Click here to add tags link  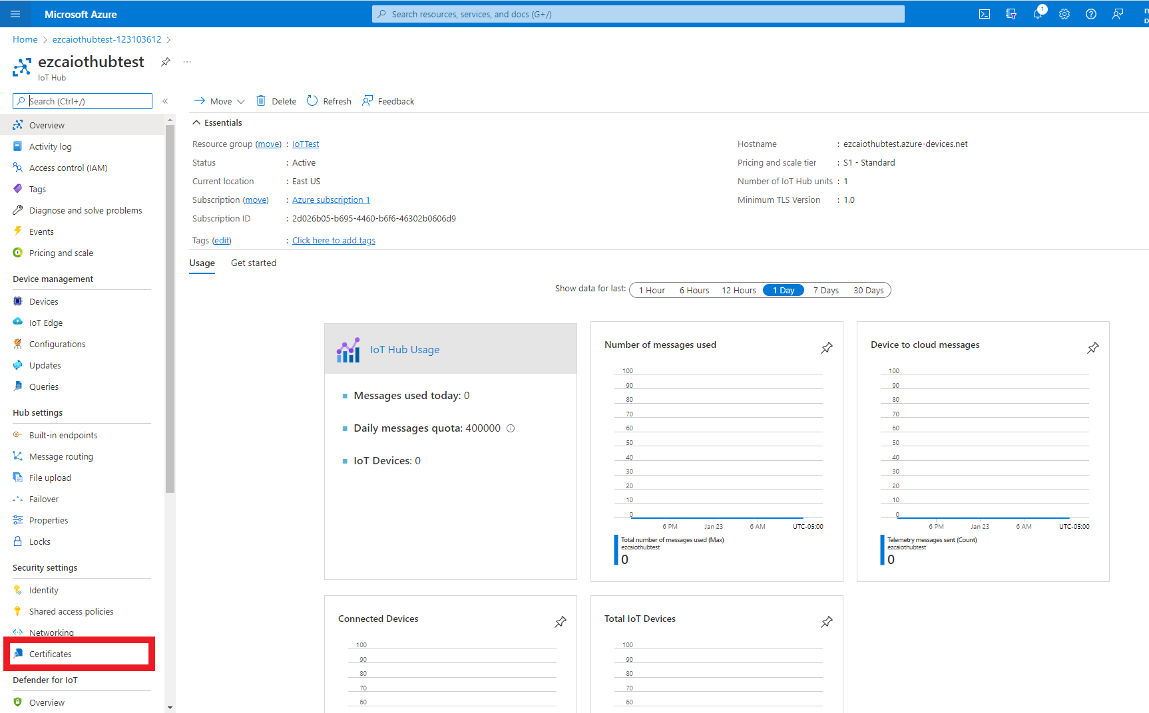click(x=334, y=241)
